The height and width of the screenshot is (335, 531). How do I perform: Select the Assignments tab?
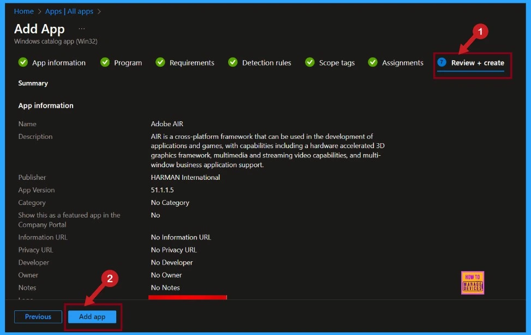403,63
